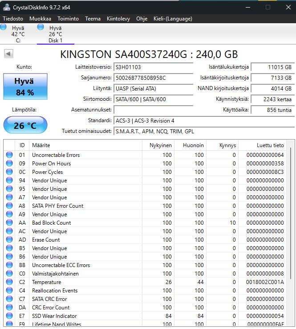Click the supported features field S.M.A.R.T., APM
The image size is (296, 329).
(204, 132)
